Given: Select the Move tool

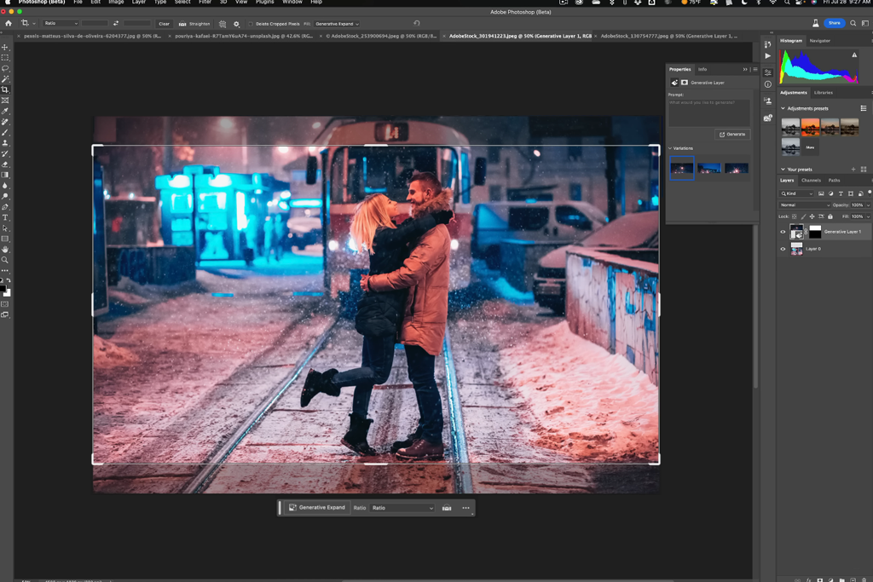Looking at the screenshot, I should click(x=5, y=47).
